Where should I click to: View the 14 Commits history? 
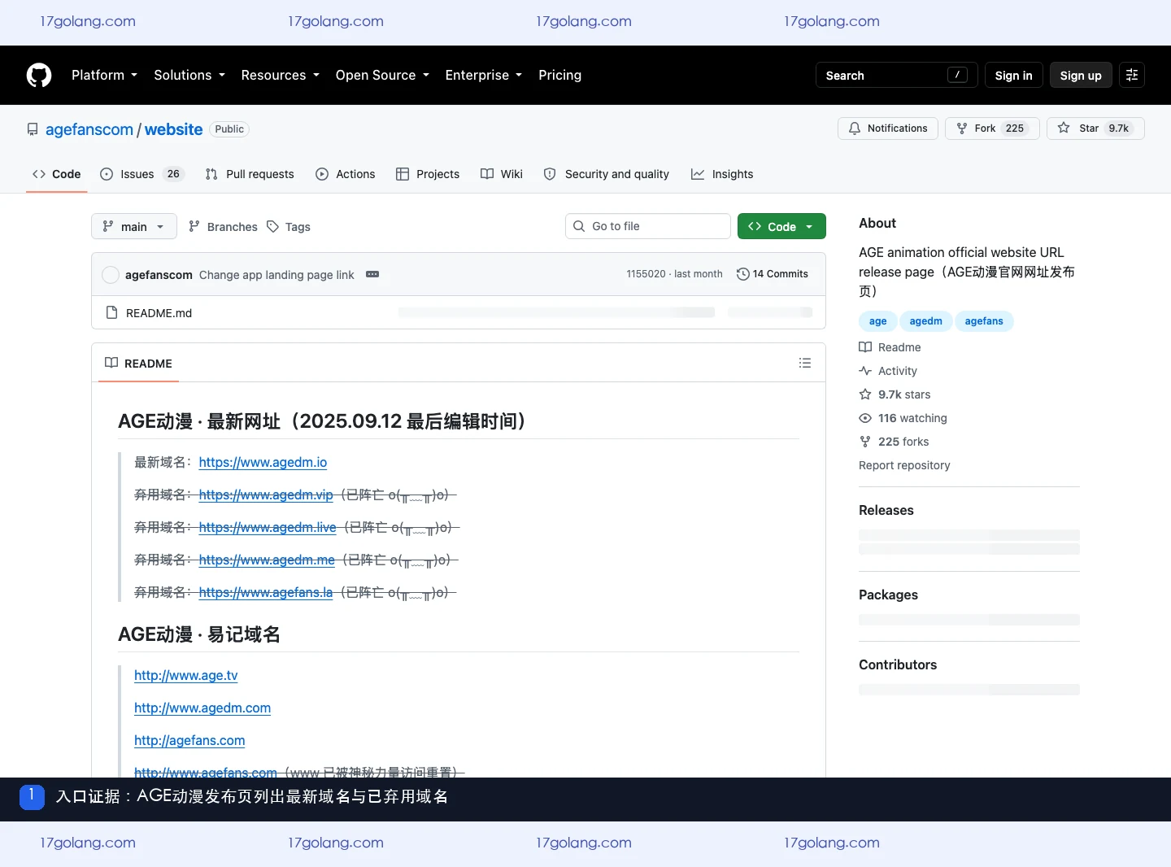773,274
